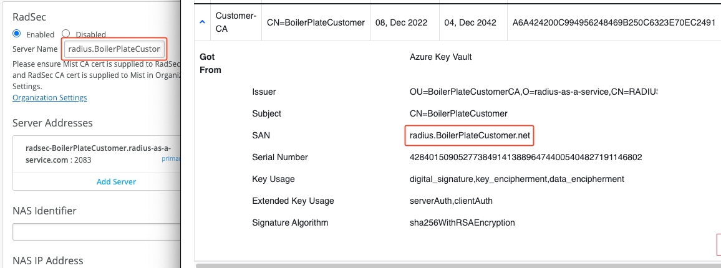The height and width of the screenshot is (268, 721).
Task: Click the SAN value radius.BoilerPlateCustomer.net
Action: [471, 135]
